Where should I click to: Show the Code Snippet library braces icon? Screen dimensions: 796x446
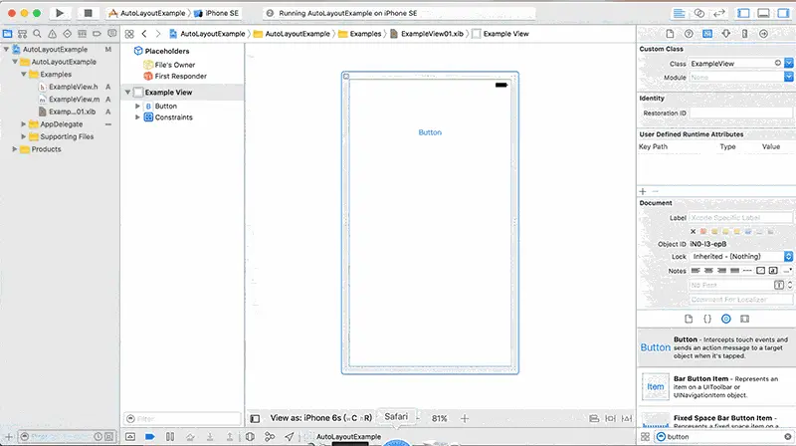(707, 319)
